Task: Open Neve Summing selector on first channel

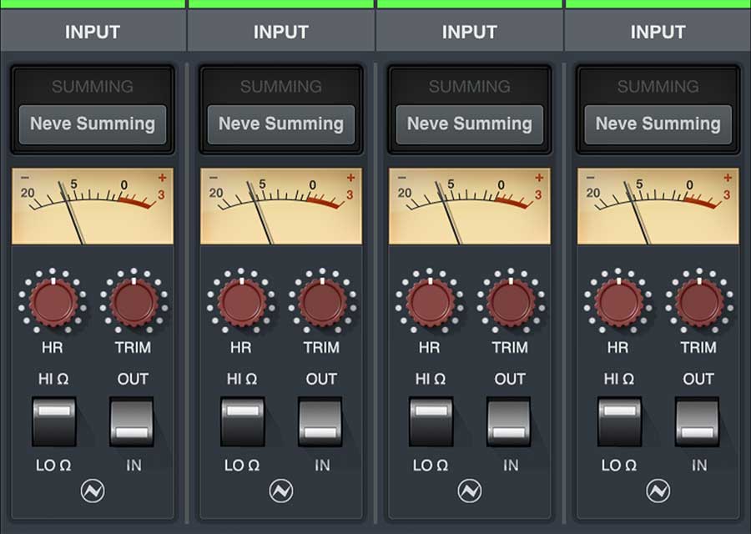Action: [x=93, y=124]
